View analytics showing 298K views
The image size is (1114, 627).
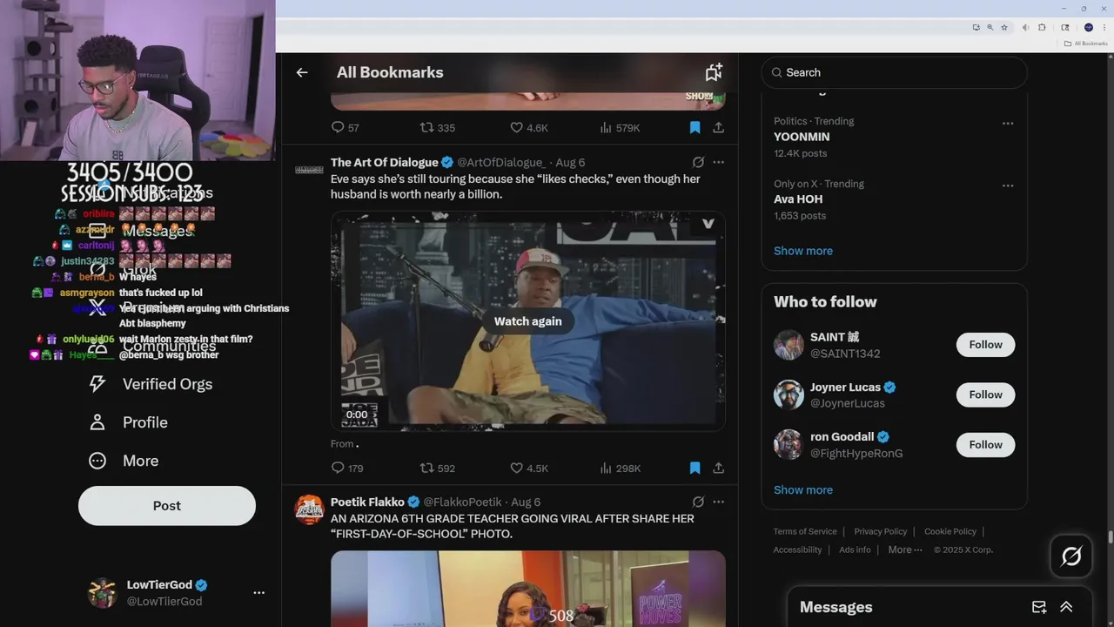point(621,468)
